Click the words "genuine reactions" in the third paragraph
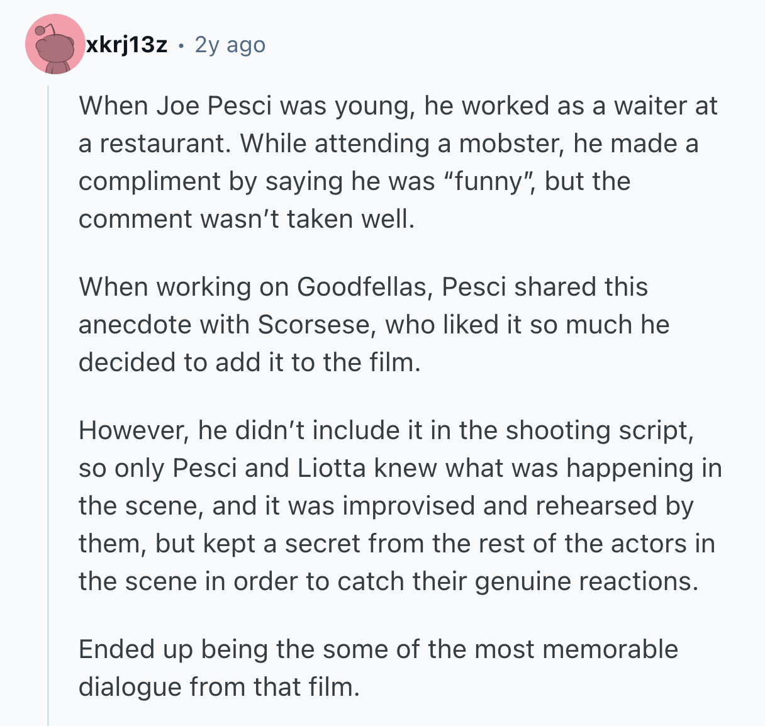This screenshot has height=726, width=765. [x=586, y=581]
